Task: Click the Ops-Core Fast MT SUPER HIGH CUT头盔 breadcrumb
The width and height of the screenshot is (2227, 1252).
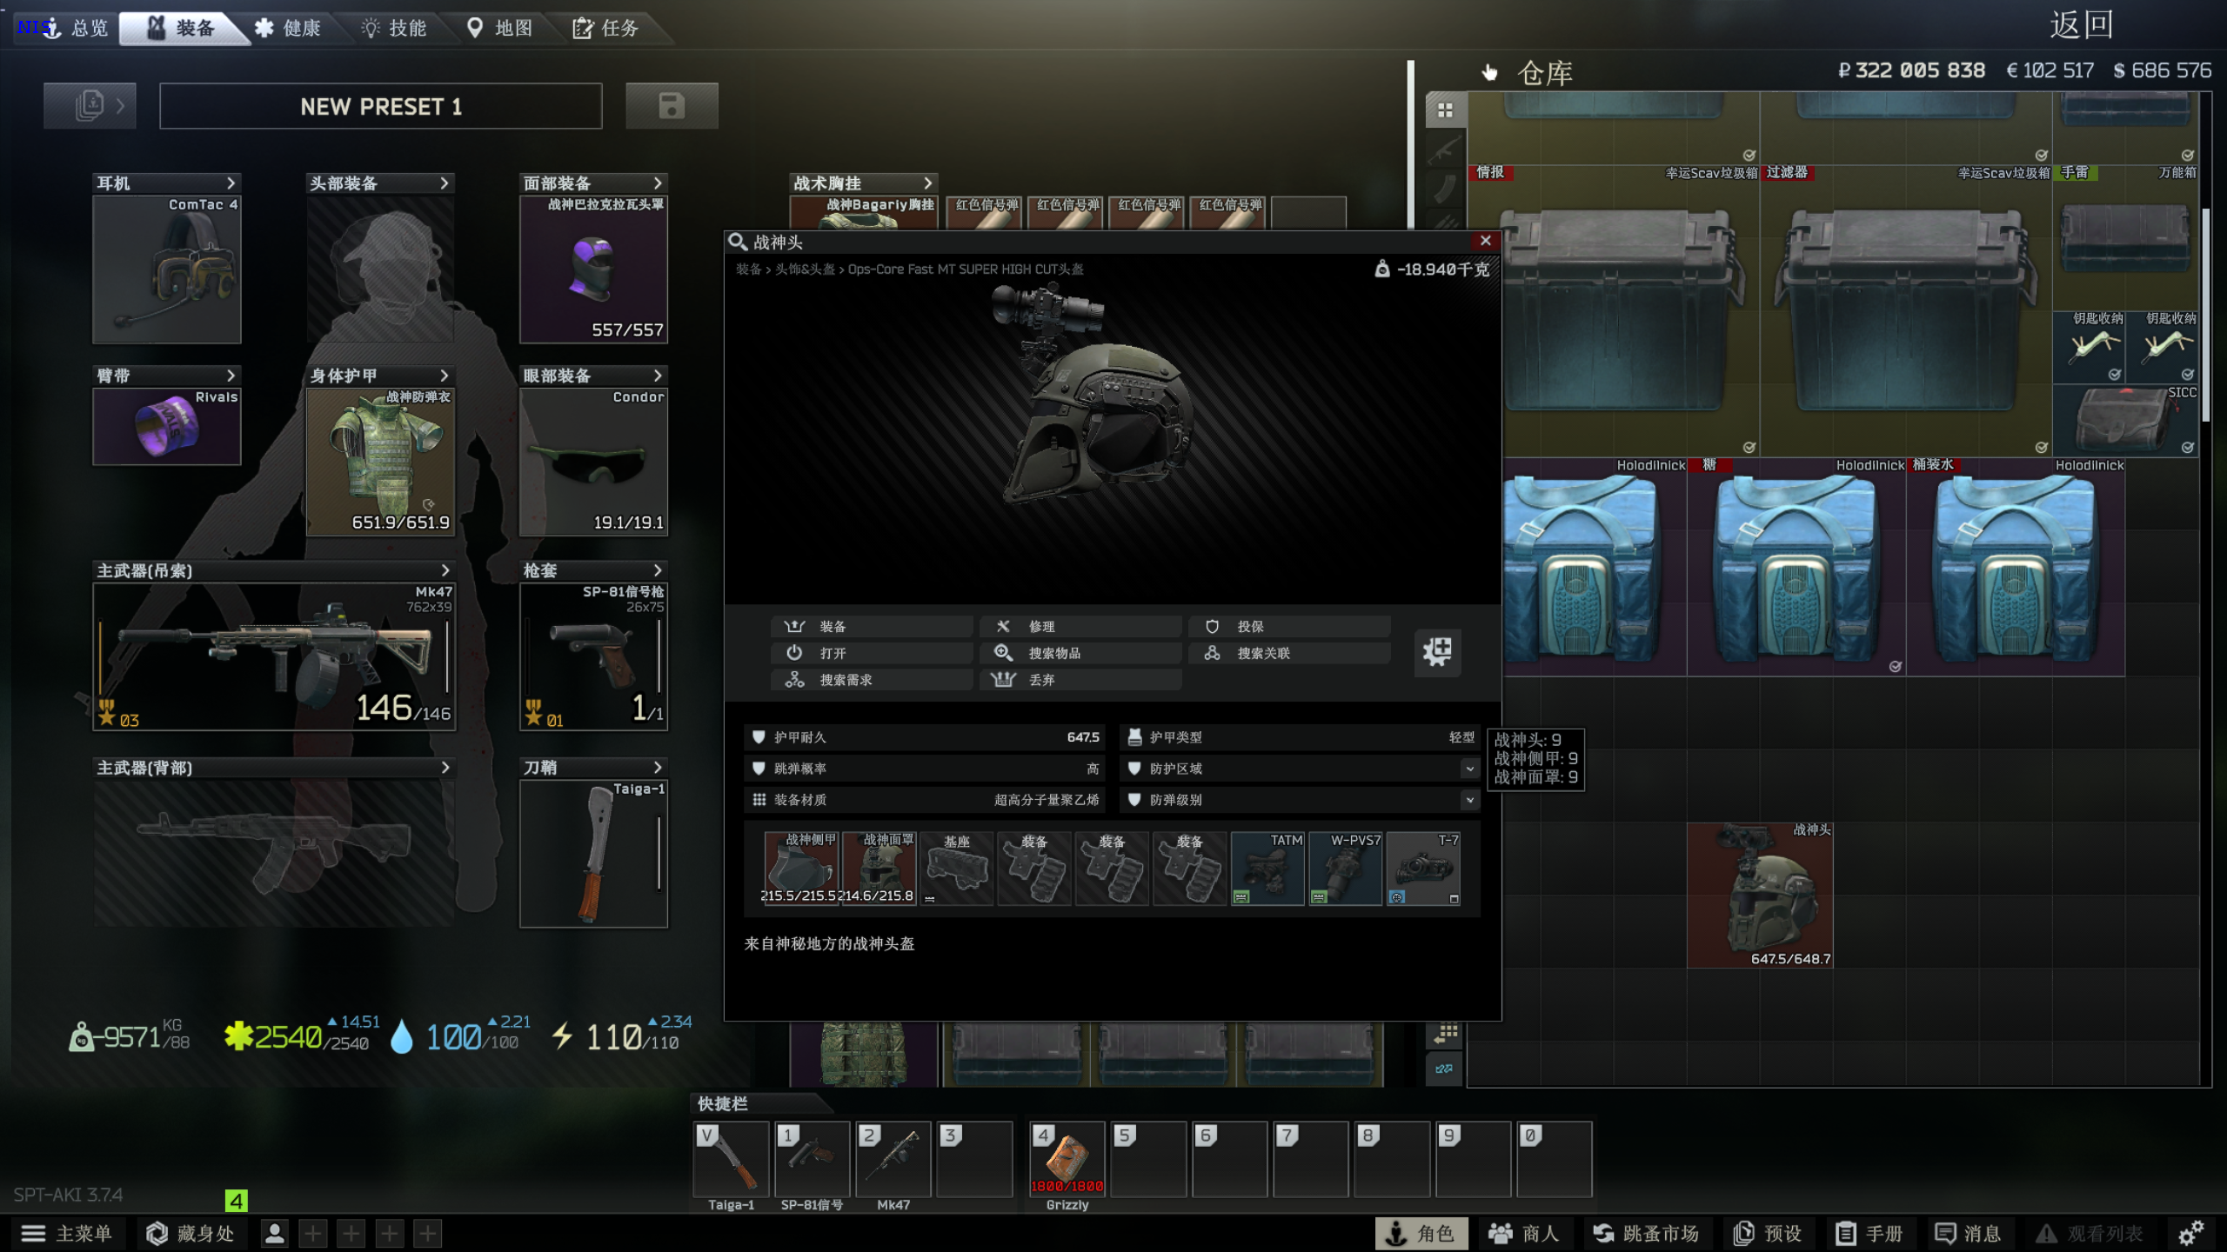Action: [966, 270]
